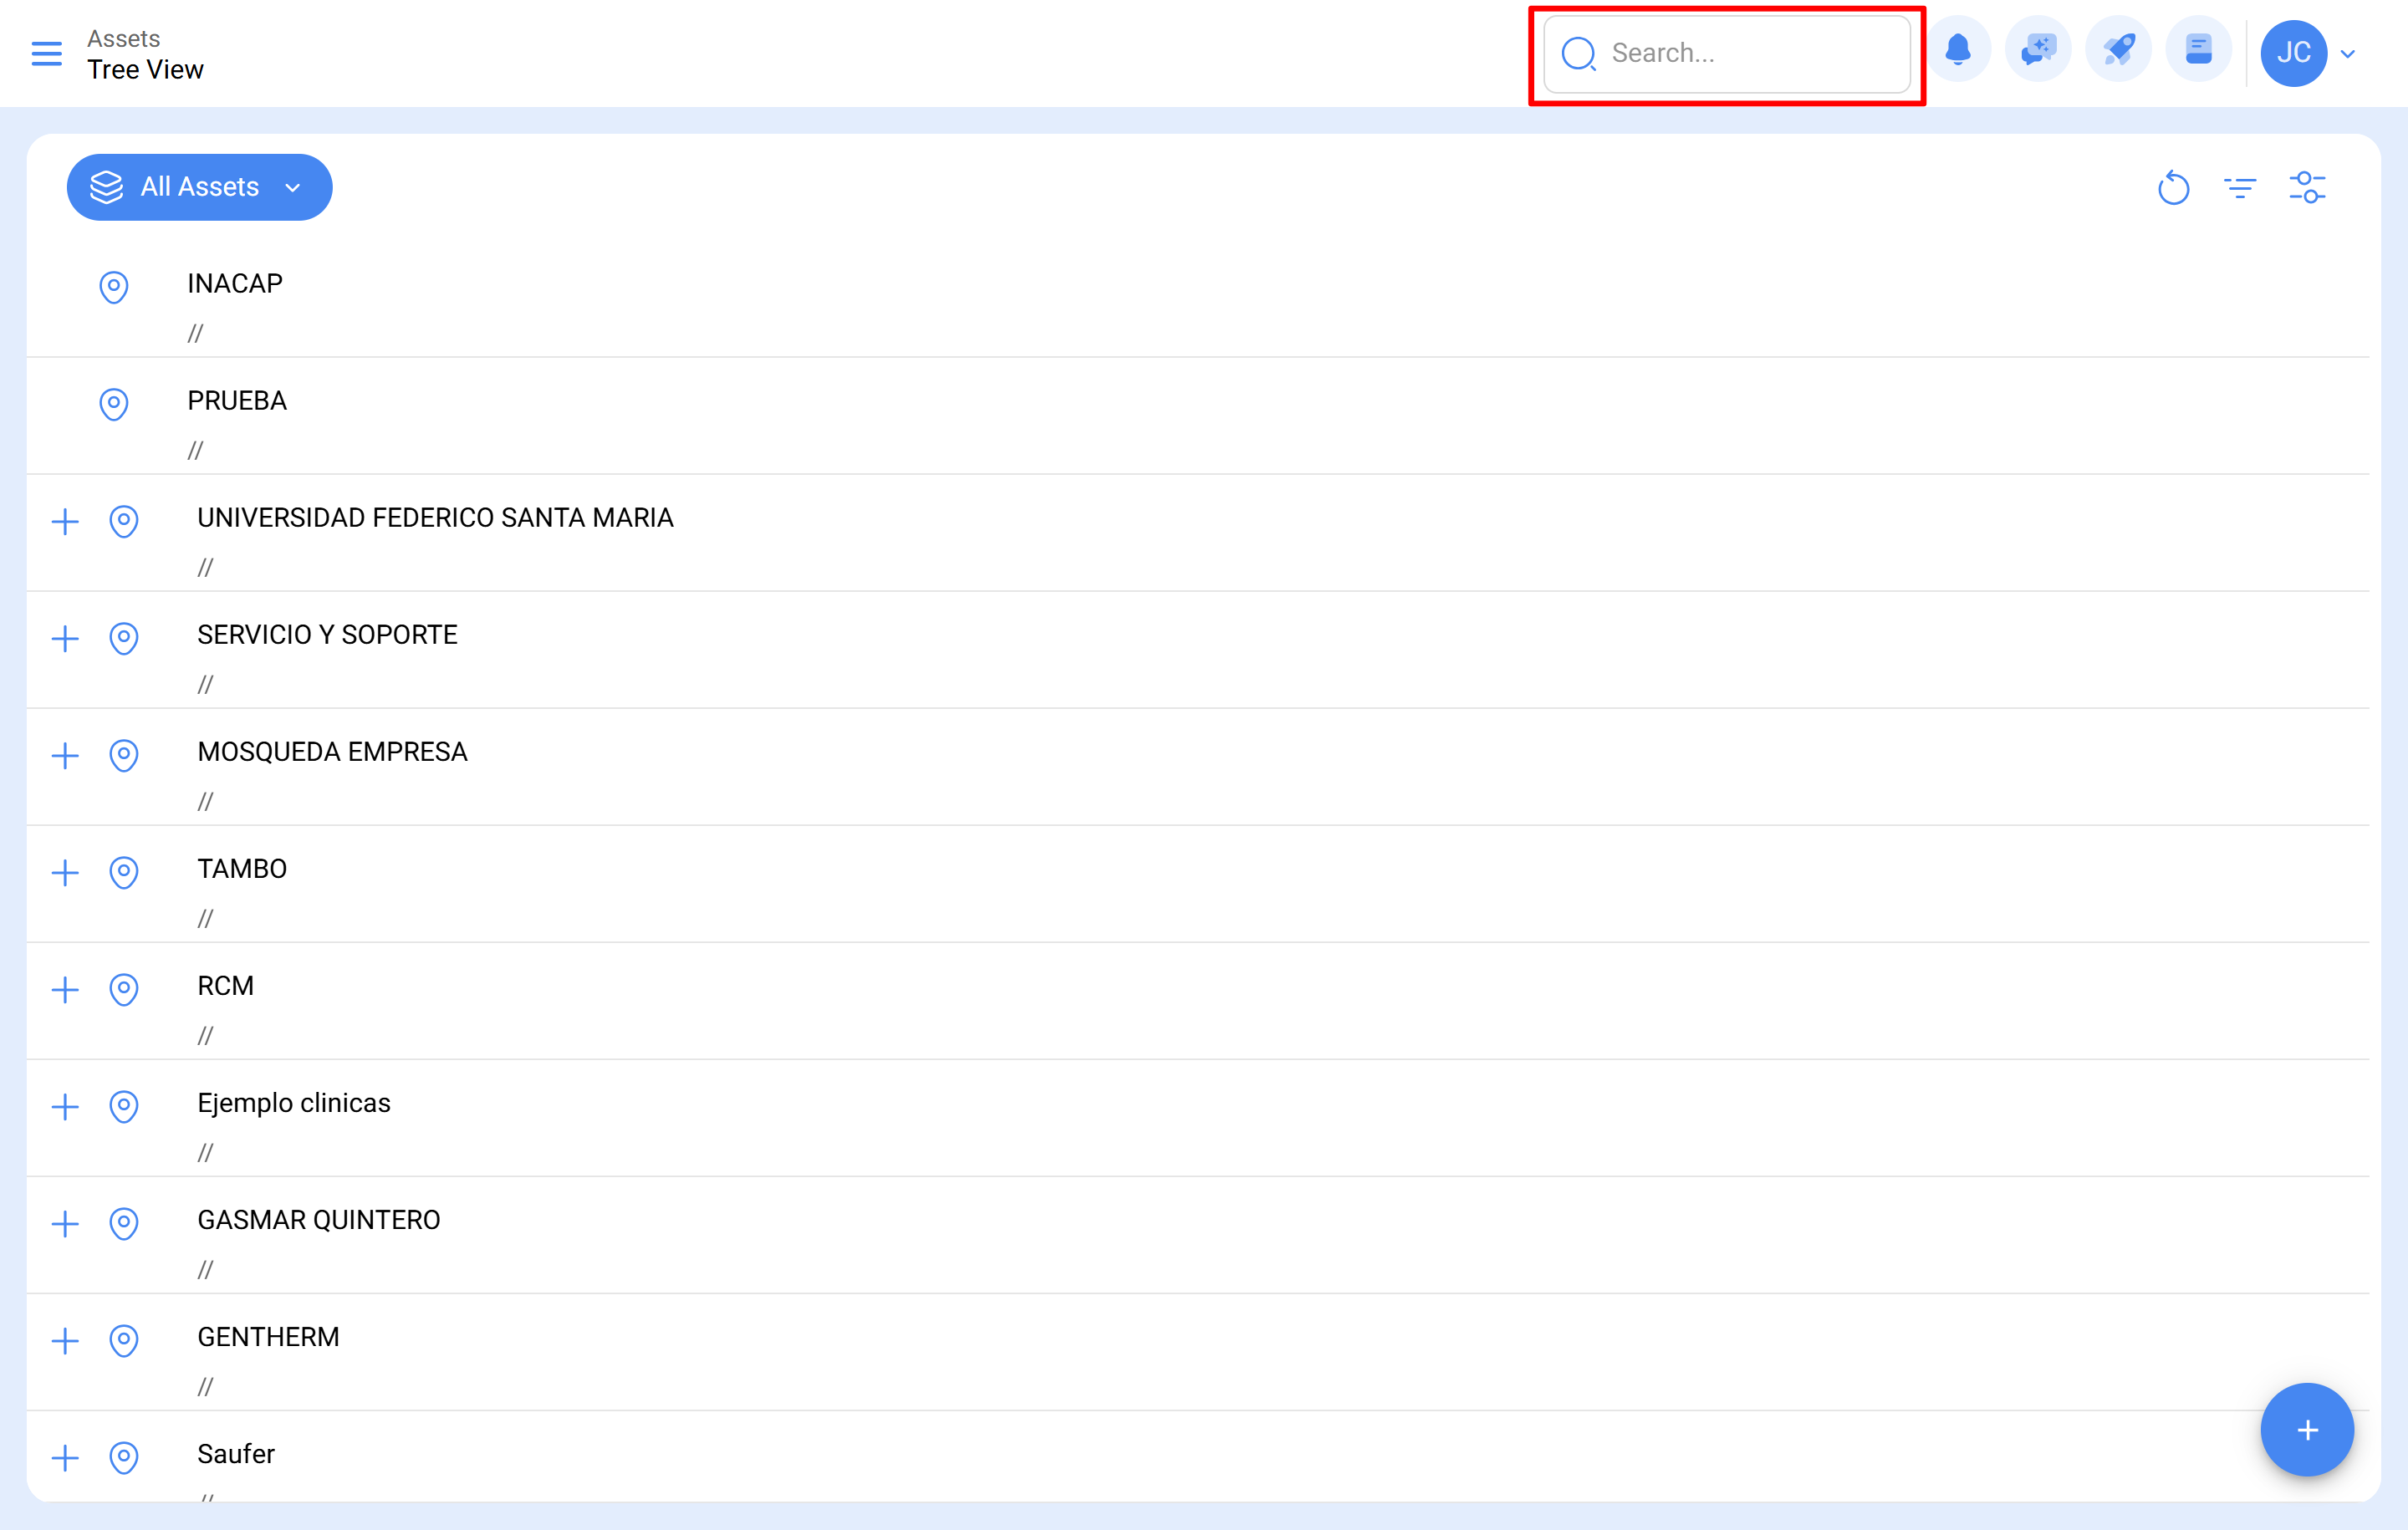Open the display settings sliders icon
Screen dimensions: 2408x1530
click(x=2308, y=187)
